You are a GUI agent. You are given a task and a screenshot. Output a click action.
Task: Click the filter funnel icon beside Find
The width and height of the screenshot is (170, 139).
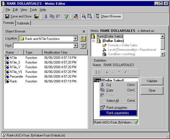click(x=83, y=46)
